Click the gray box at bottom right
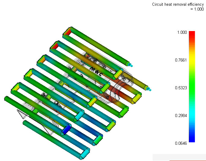This screenshot has width=206, height=161. pos(179,157)
